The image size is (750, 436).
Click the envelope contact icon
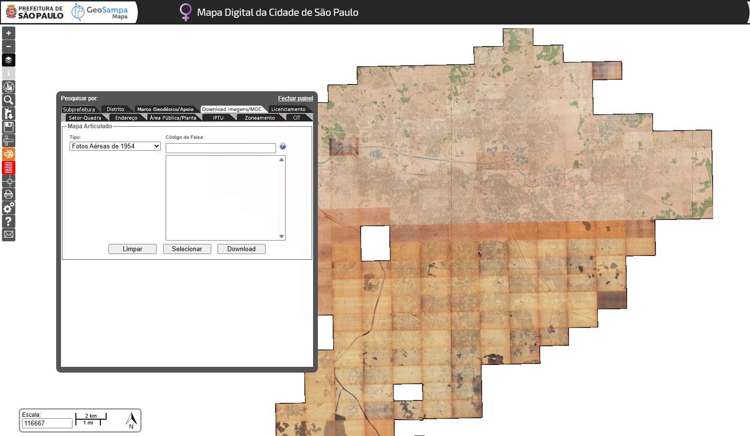(9, 235)
